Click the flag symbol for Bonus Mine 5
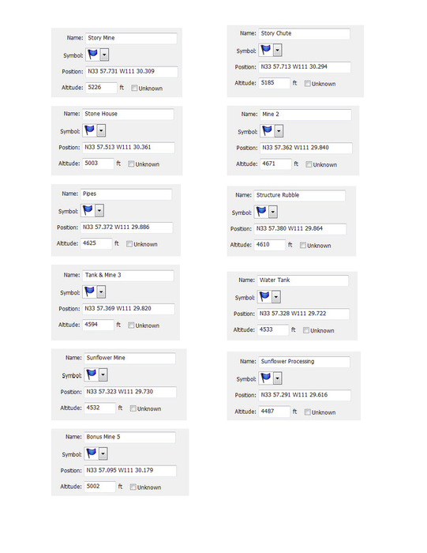Image resolution: width=427 pixels, height=553 pixels. coord(92,453)
